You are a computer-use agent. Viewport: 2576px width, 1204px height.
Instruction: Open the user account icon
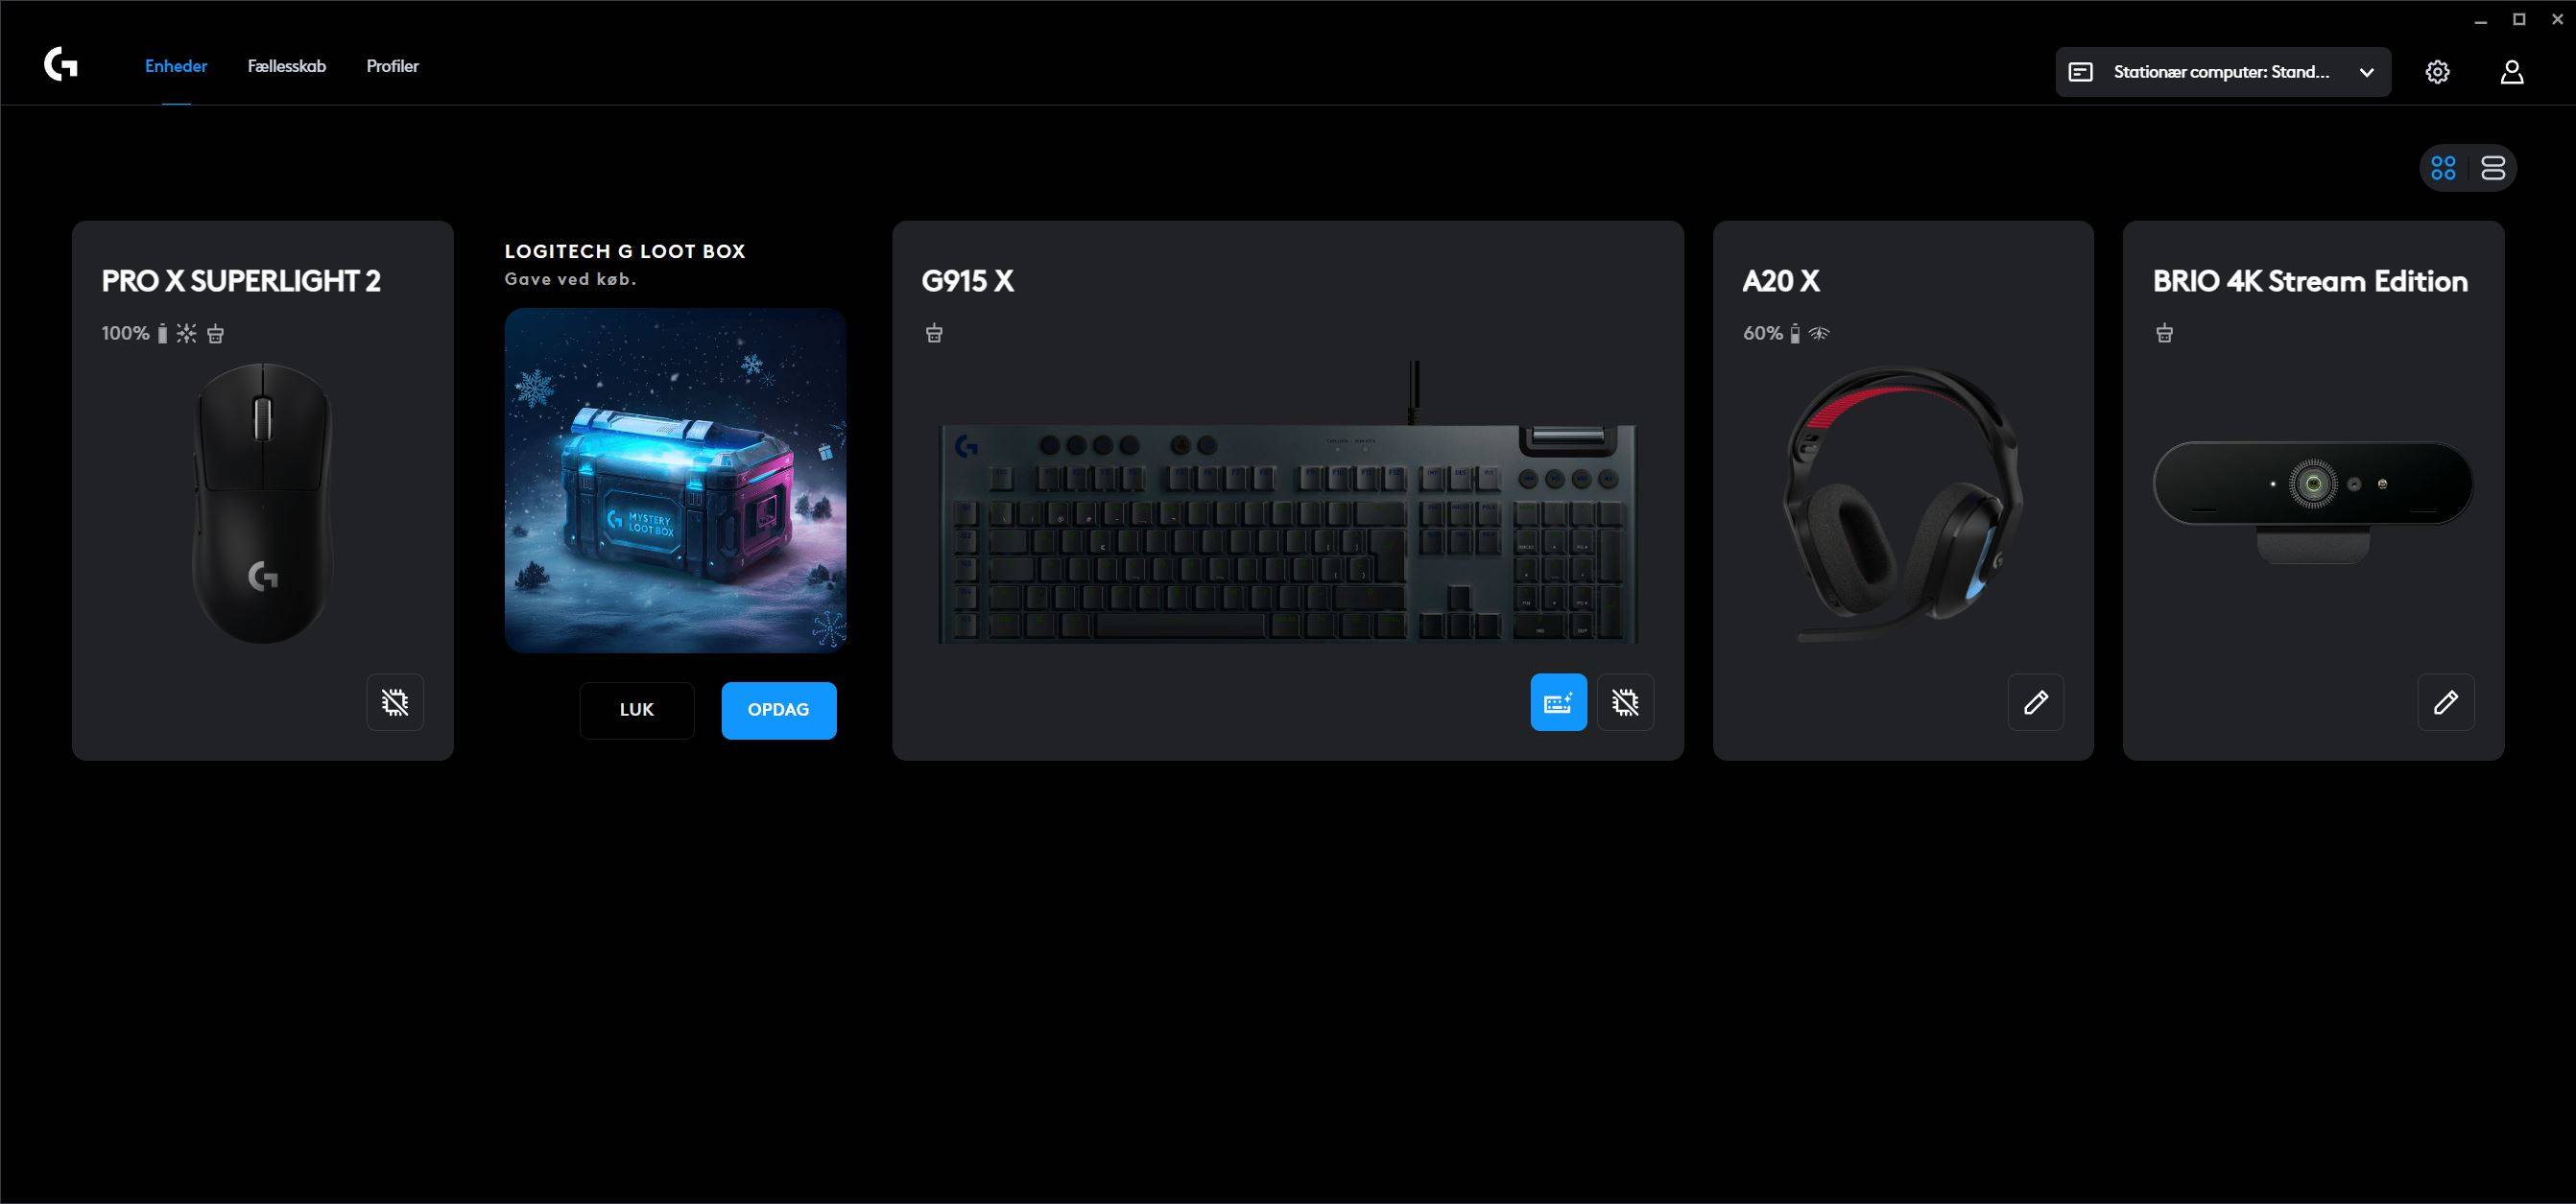2512,72
